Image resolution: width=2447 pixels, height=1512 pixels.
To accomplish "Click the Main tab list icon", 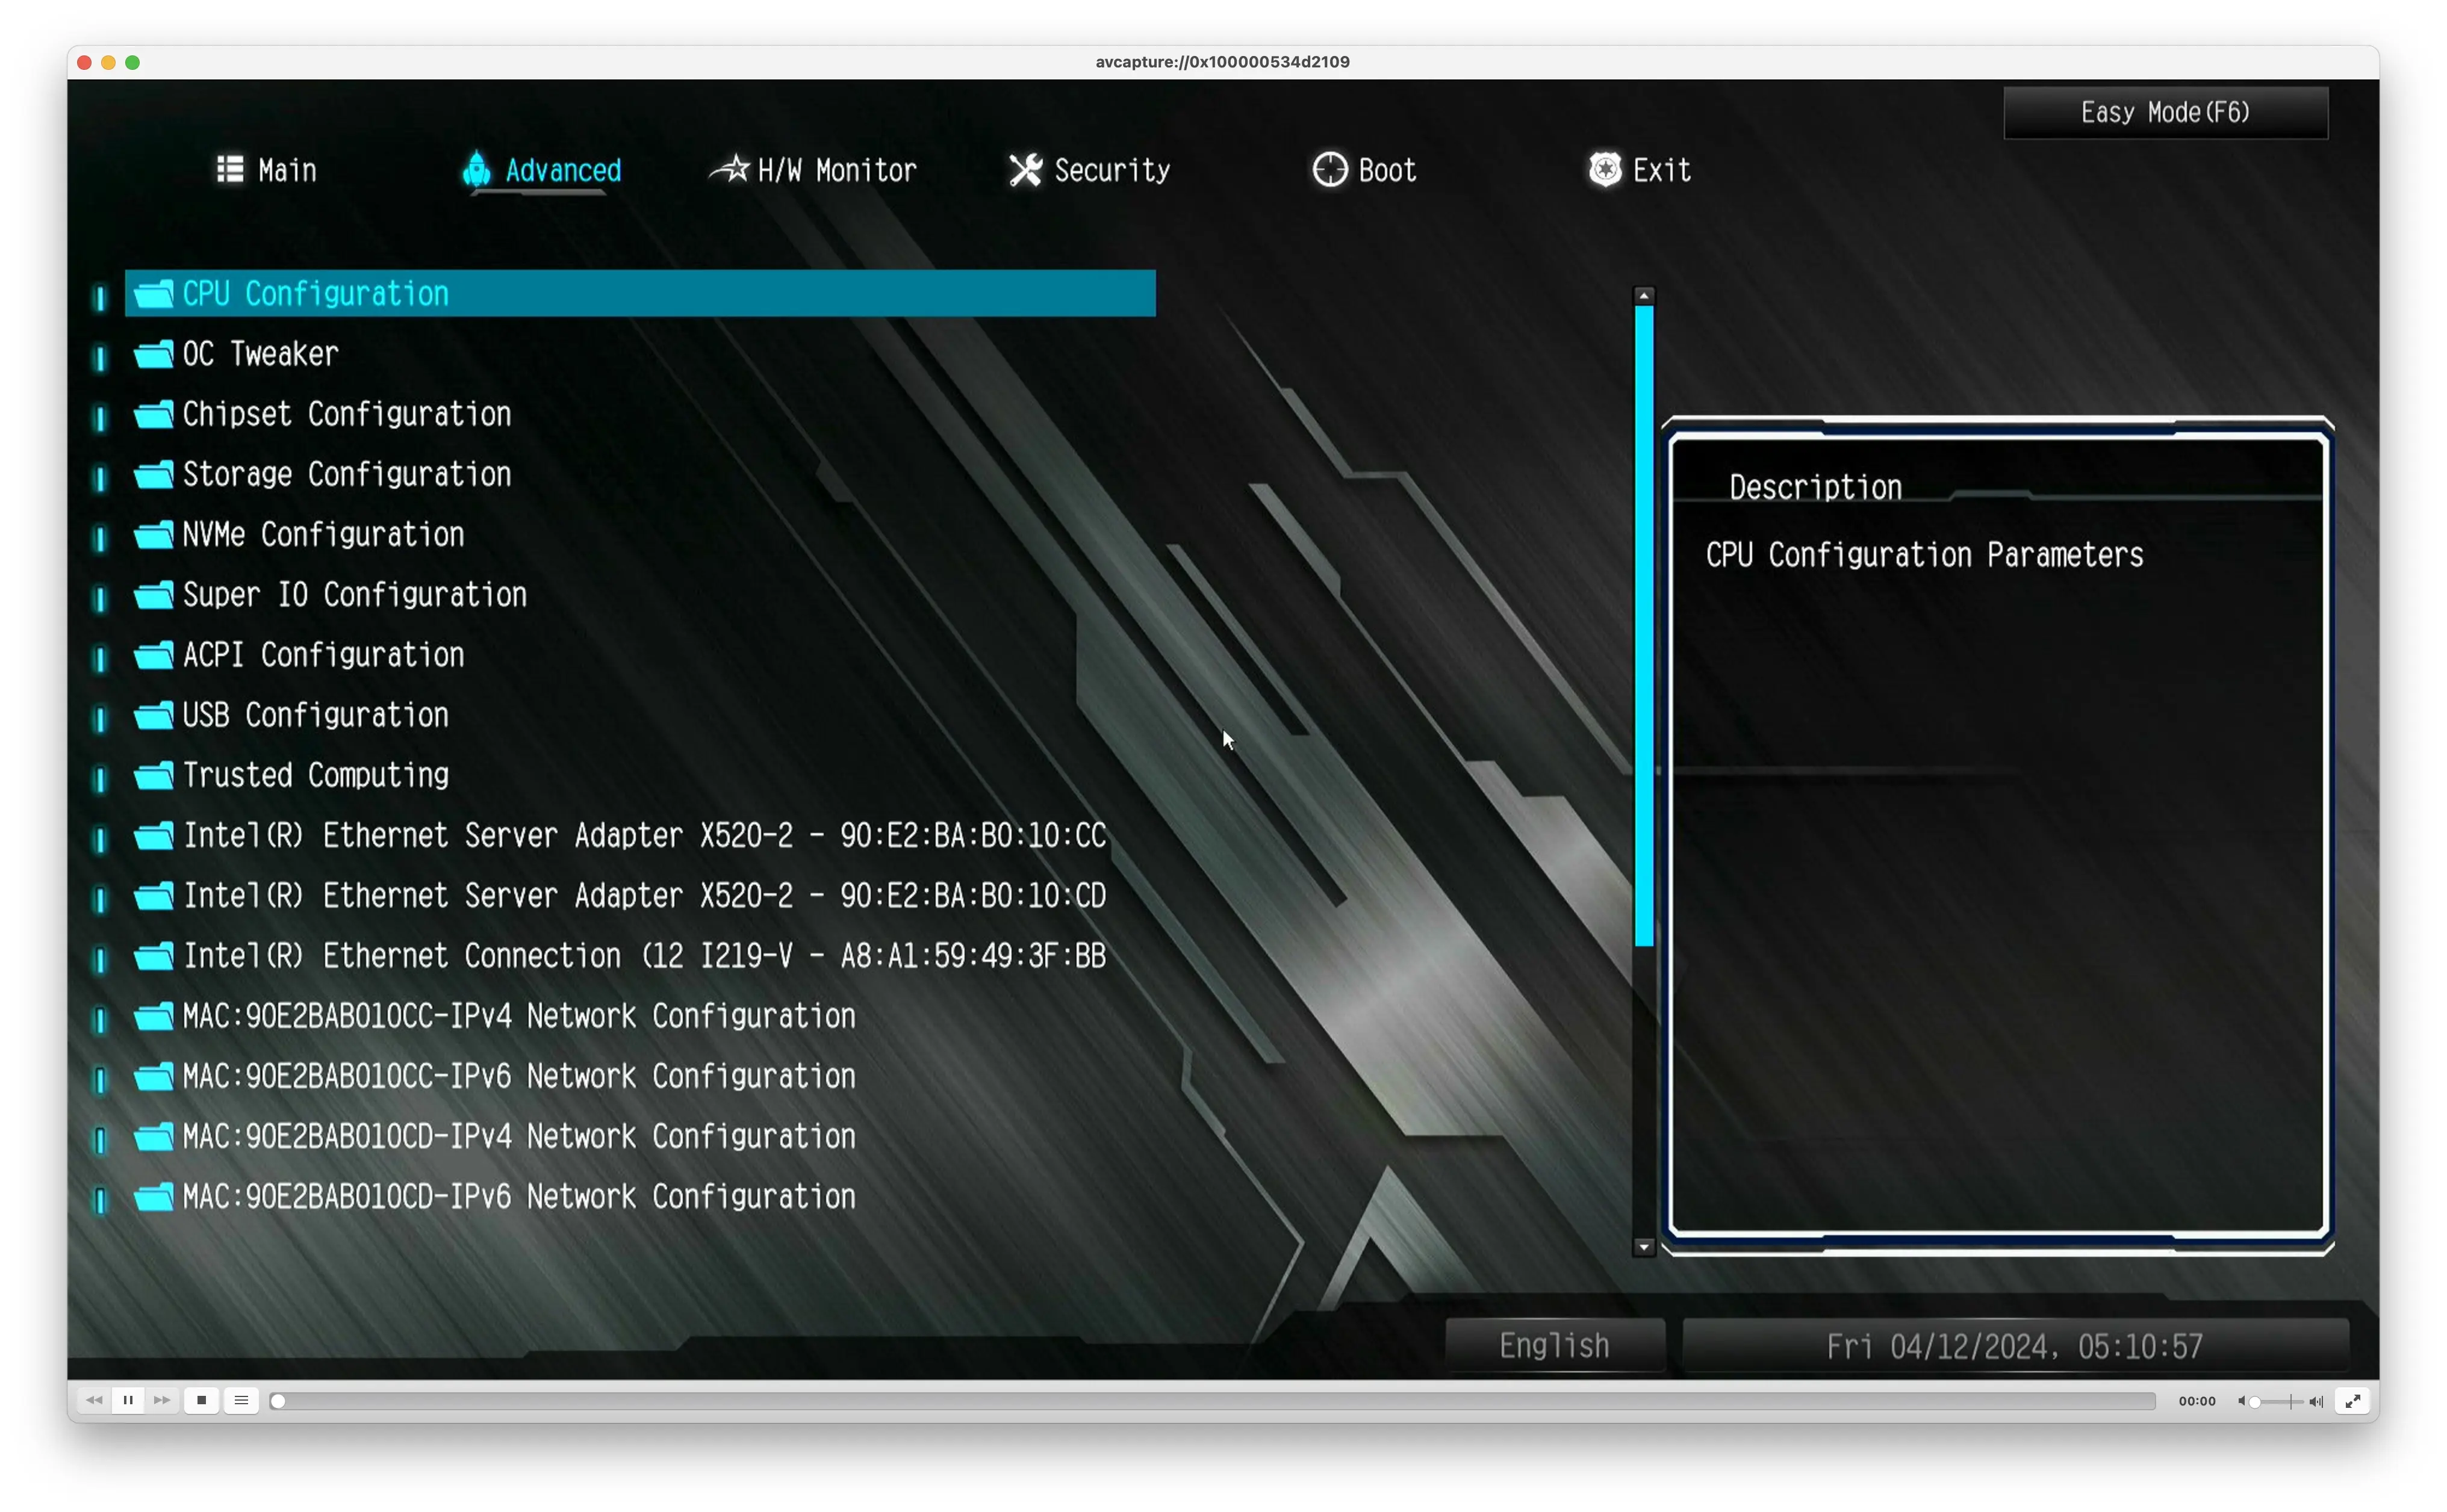I will [x=230, y=169].
